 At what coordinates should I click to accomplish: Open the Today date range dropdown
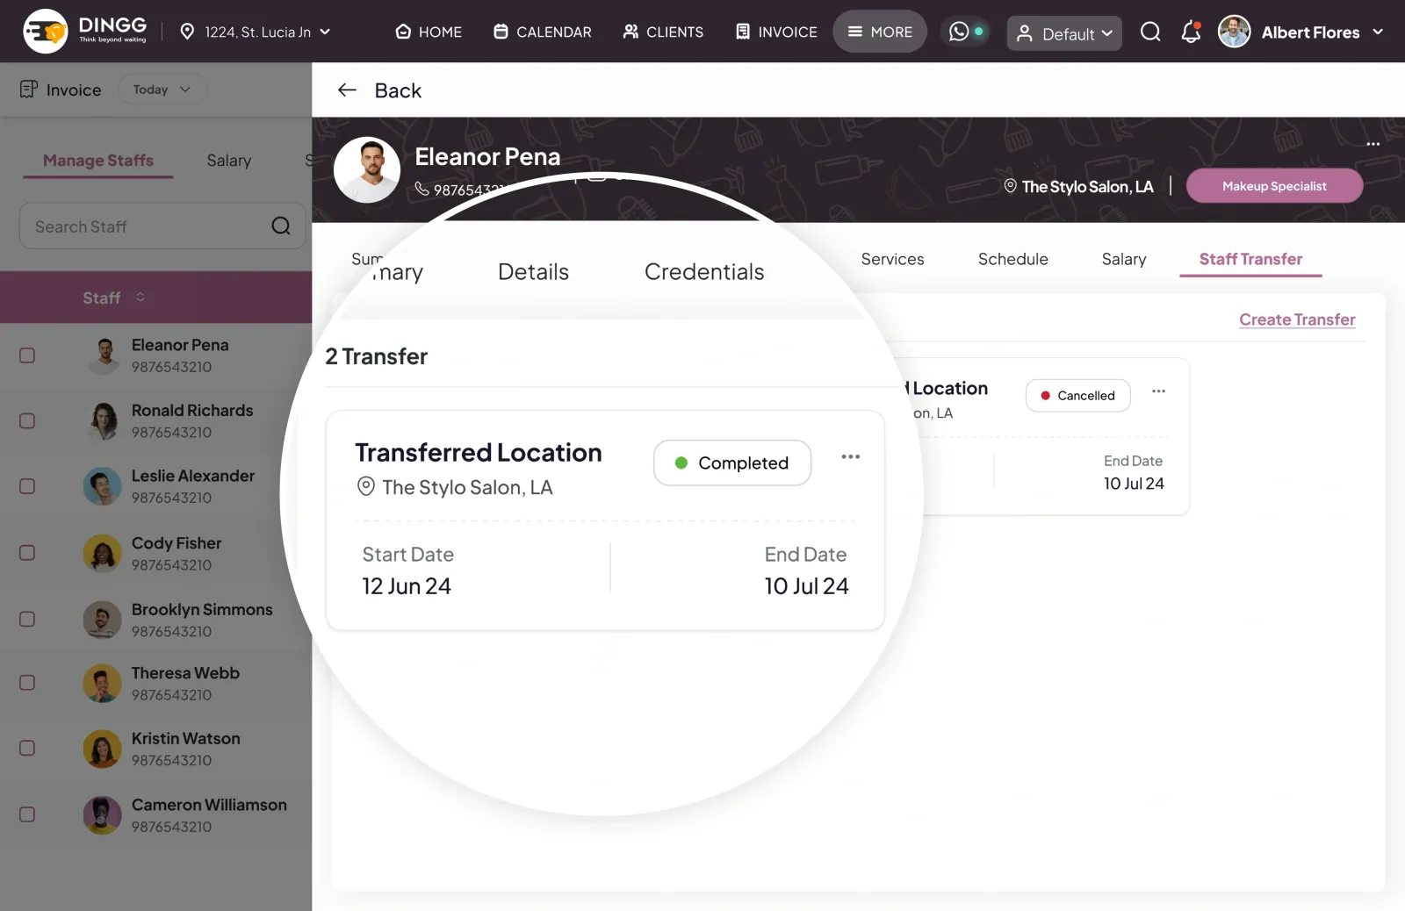tap(162, 90)
